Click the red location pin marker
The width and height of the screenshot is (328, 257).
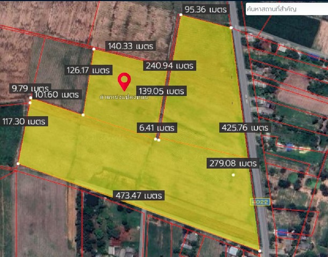click(x=125, y=81)
